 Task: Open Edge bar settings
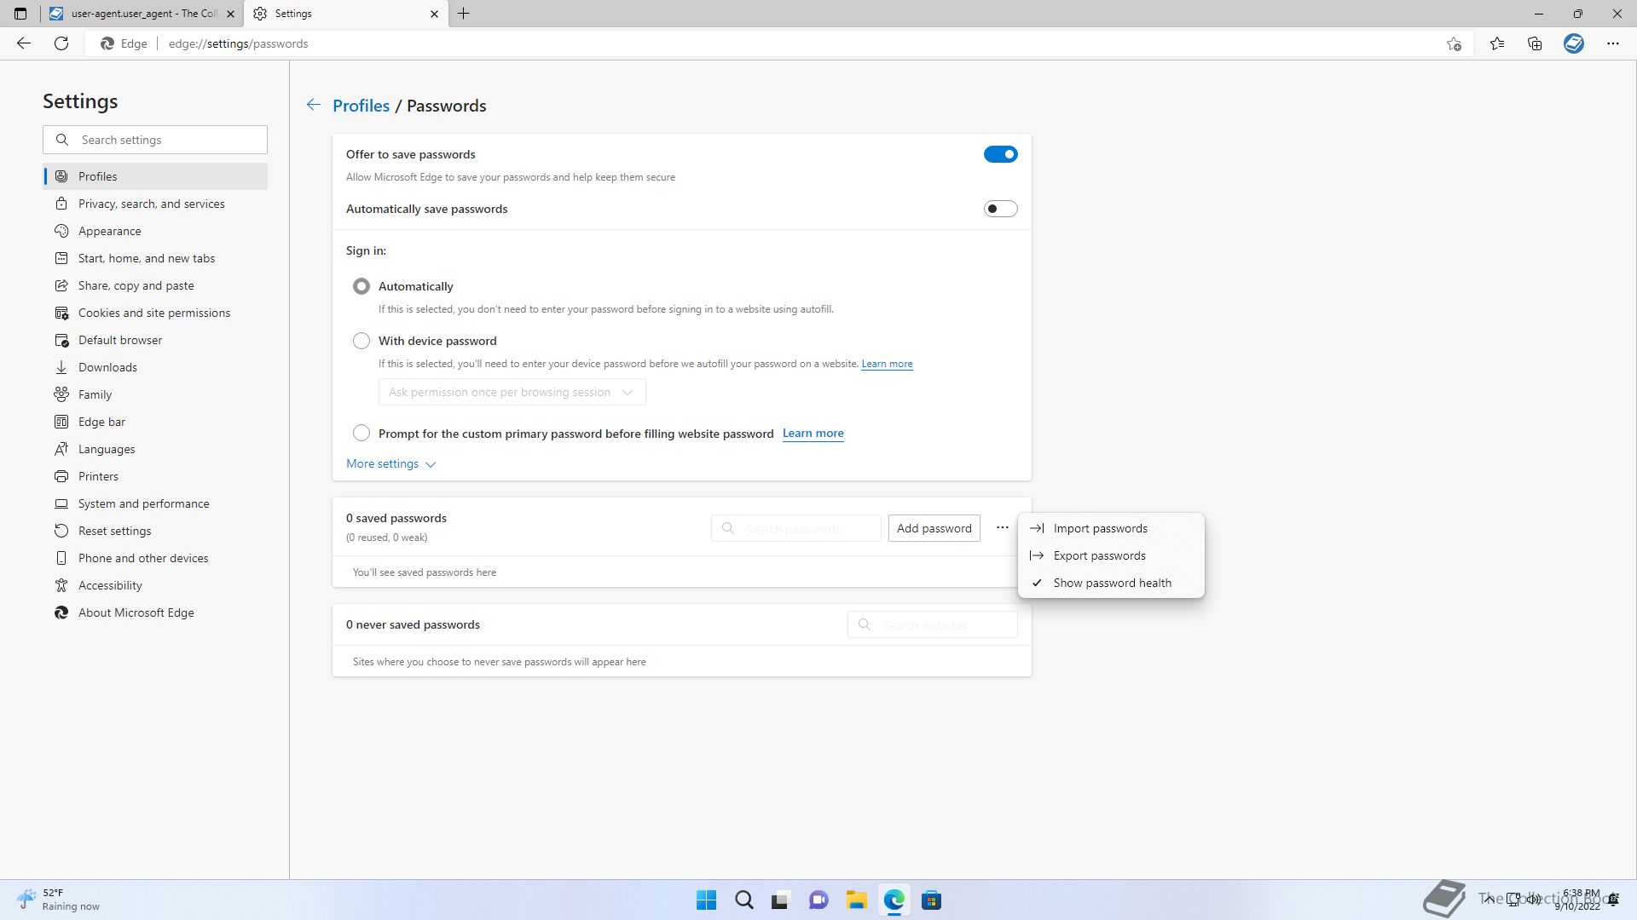[x=155, y=422]
